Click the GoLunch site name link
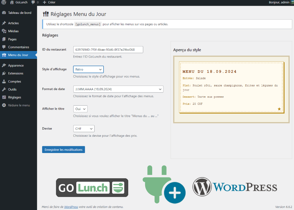294x210 pixels. click(21, 2)
